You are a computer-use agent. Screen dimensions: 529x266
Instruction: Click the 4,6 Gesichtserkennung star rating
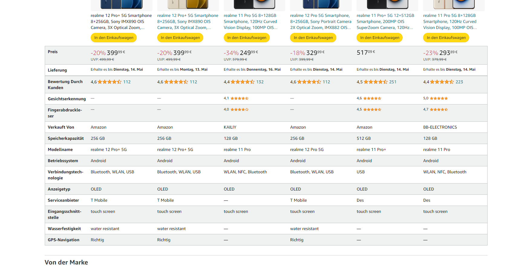[372, 98]
